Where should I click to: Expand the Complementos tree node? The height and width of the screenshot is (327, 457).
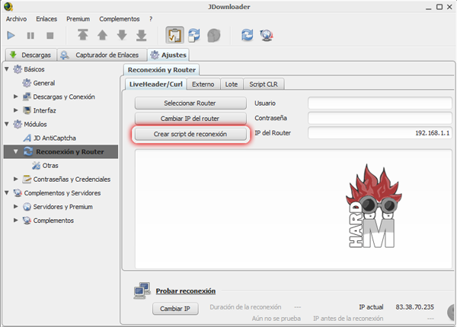point(16,220)
